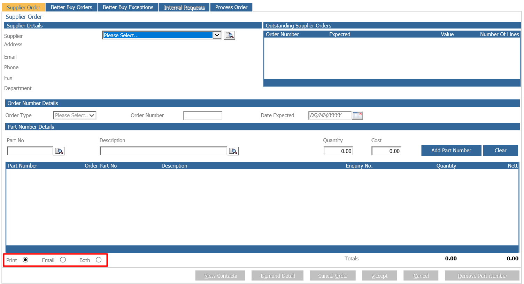Open supplier search lookup icon
The width and height of the screenshot is (524, 284).
[x=230, y=35]
